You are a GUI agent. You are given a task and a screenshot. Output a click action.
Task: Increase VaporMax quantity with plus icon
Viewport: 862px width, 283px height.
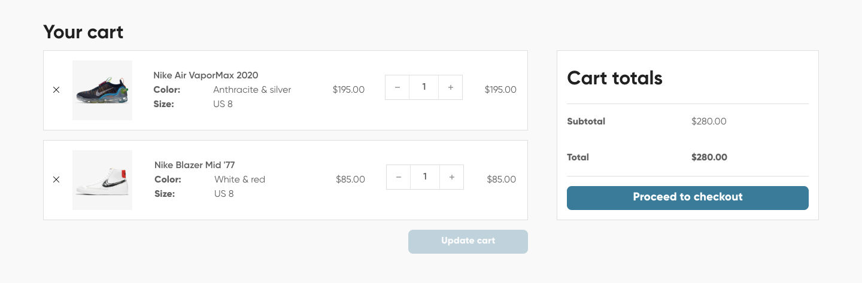point(450,87)
